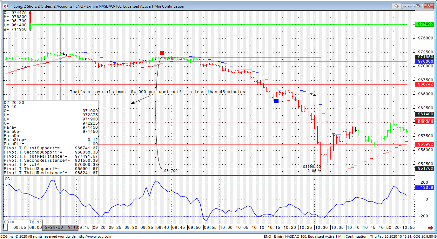Screen dimensions: 437x239
Task: Click the CQG app icon in title bar
Action: tap(5, 6)
